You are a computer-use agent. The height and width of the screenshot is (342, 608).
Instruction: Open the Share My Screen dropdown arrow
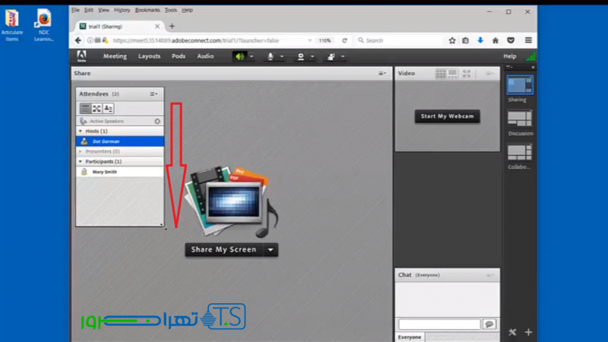pos(271,249)
